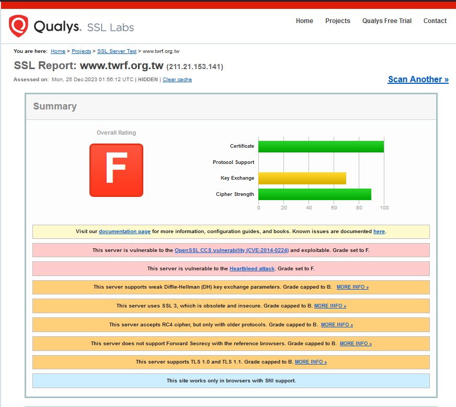Click the Summary section heading
This screenshot has width=456, height=407.
point(55,106)
